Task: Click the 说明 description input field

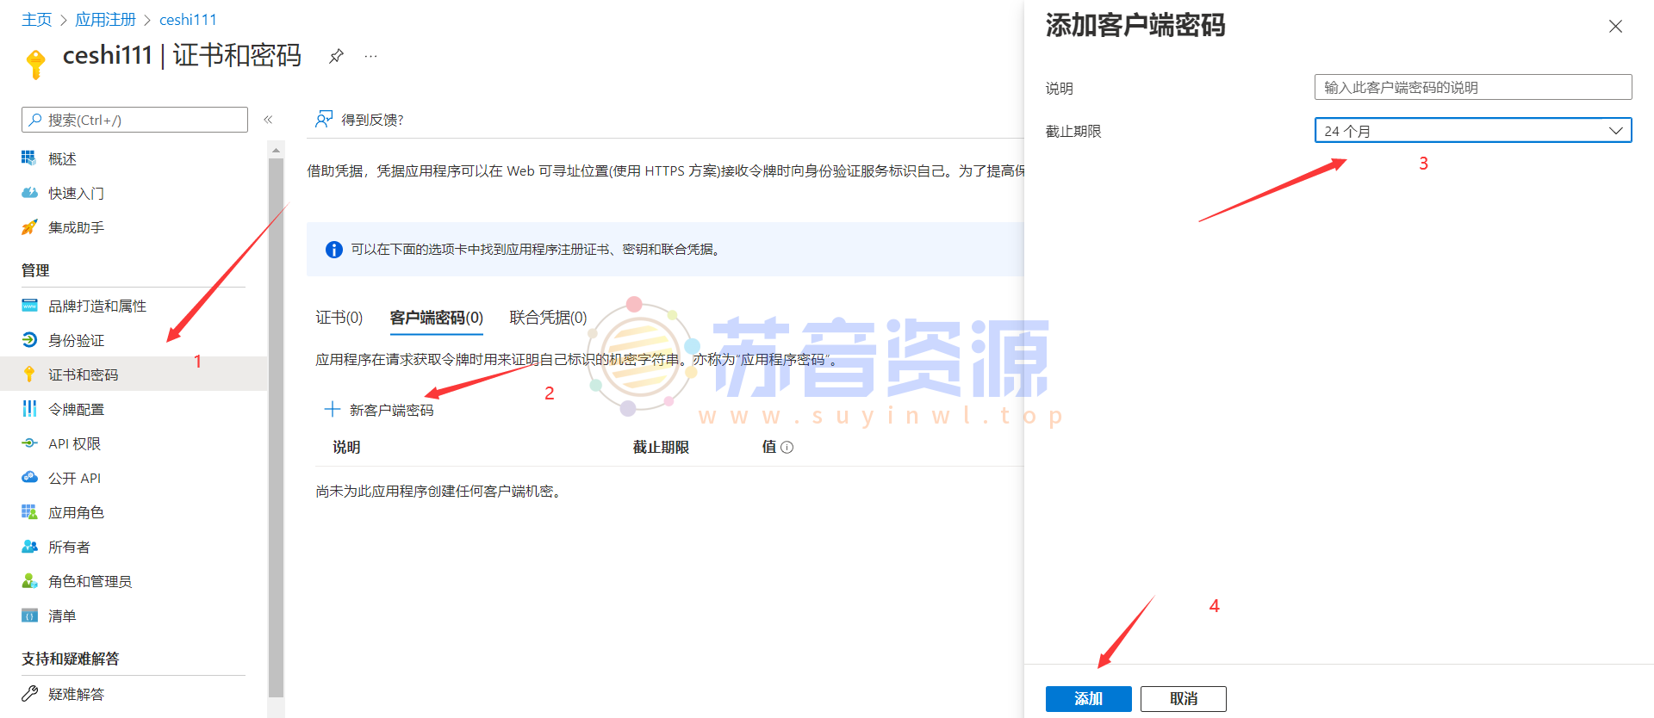Action: tap(1473, 87)
